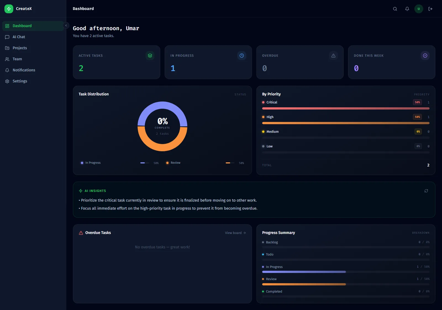Click the TOTAL row in By Priority

(346, 165)
